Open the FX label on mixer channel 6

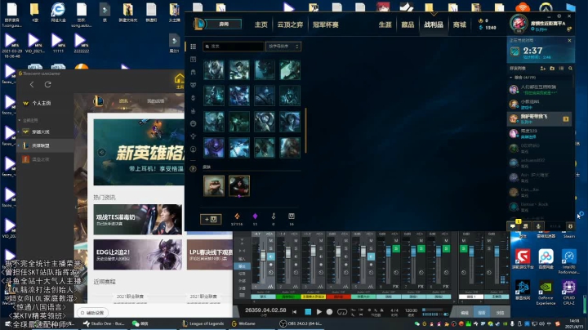[x=395, y=287]
